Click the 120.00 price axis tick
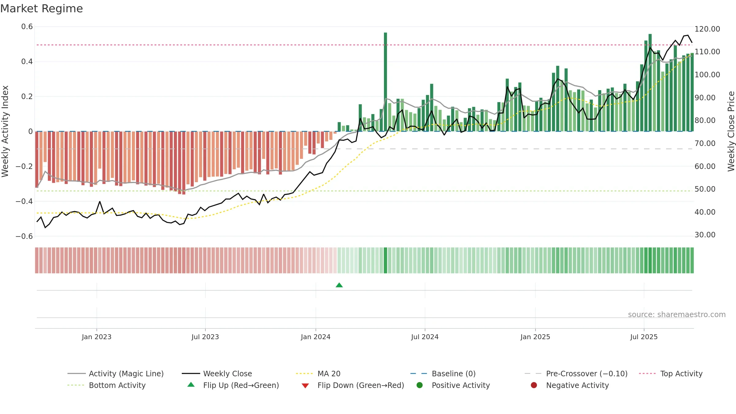This screenshot has width=736, height=414. pos(707,29)
